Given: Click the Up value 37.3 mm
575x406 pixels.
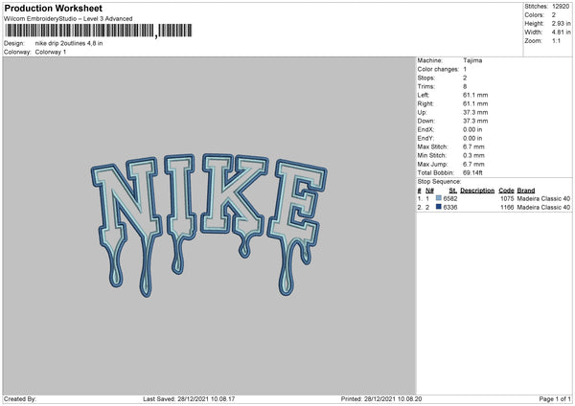Looking at the screenshot, I should (x=475, y=112).
